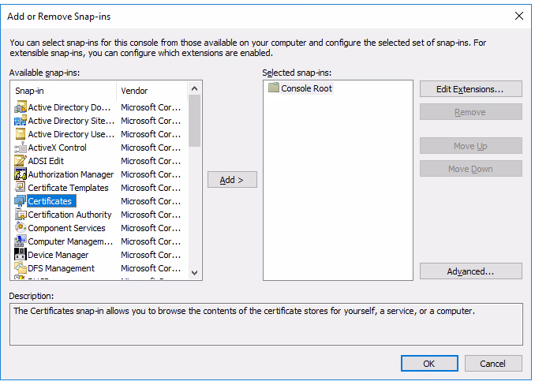Select the ActiveX Control icon

[x=21, y=148]
